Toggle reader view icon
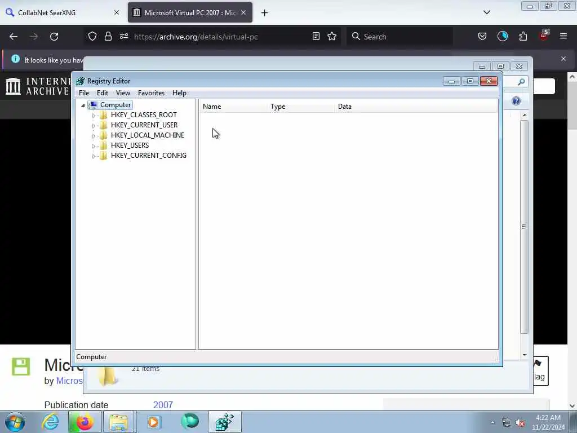 [316, 37]
